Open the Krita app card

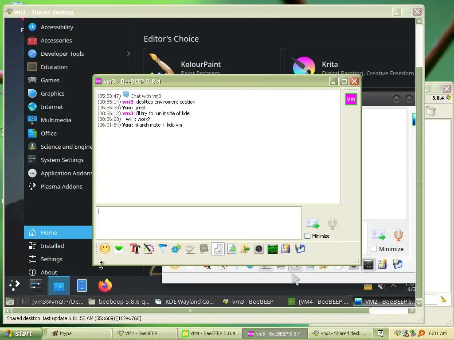350,62
